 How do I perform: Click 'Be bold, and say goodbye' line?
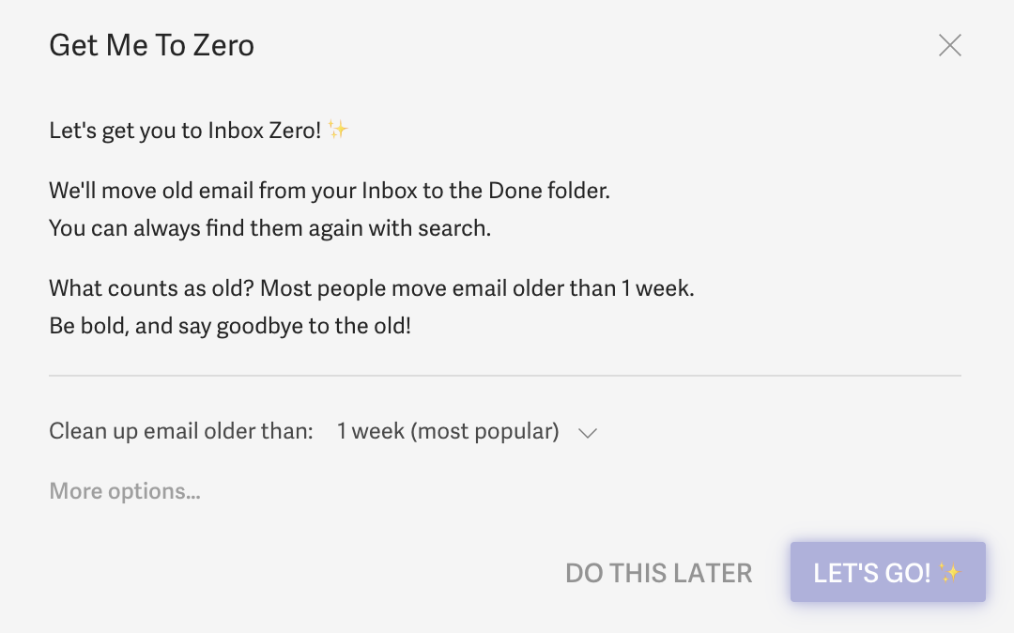pos(230,327)
